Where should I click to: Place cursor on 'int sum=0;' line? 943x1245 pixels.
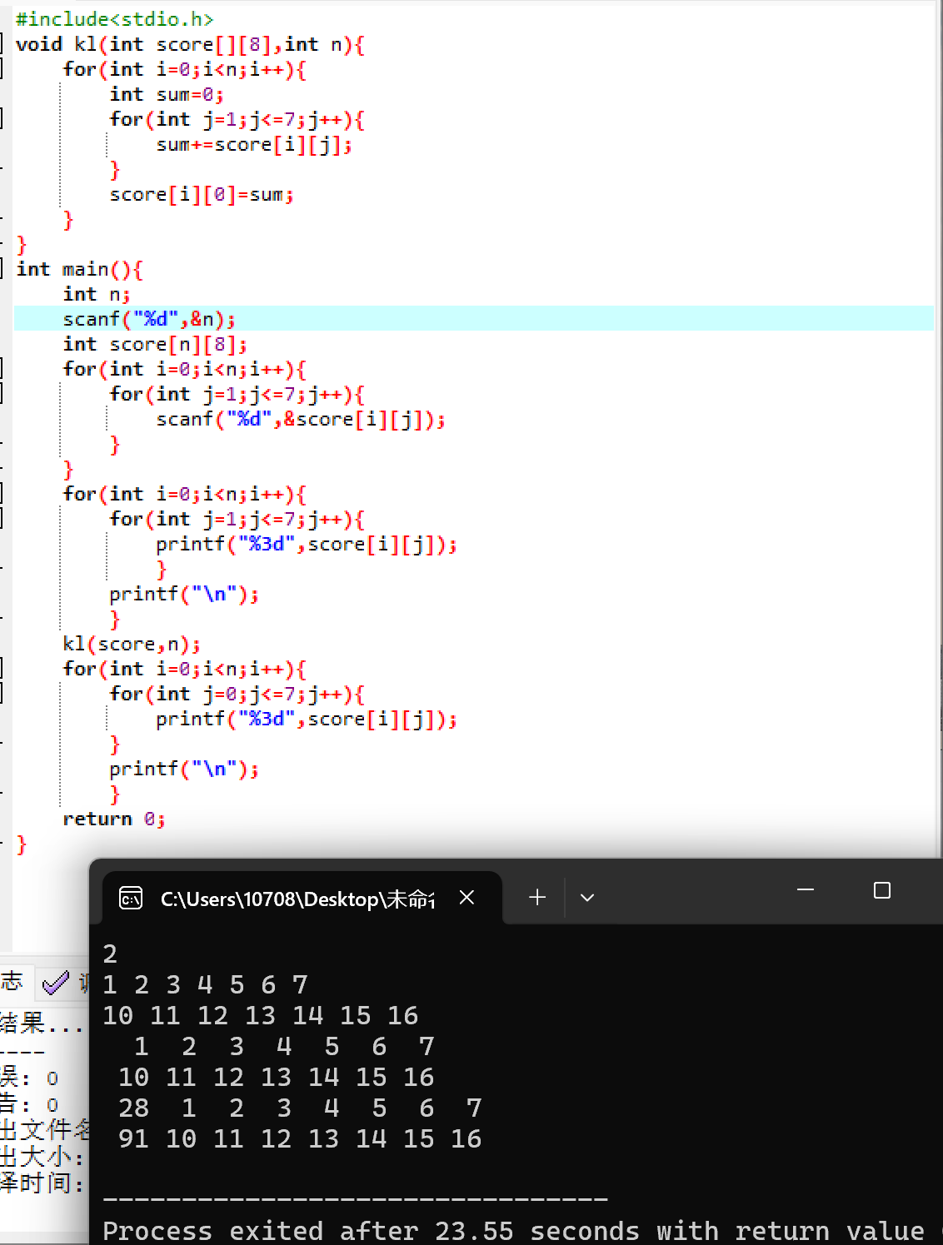tap(167, 94)
